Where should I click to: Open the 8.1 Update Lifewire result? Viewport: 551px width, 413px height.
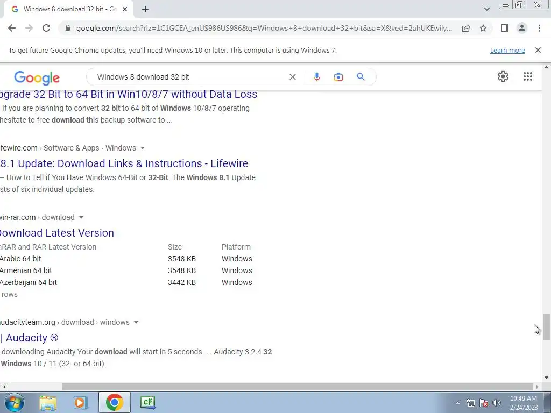[124, 163]
